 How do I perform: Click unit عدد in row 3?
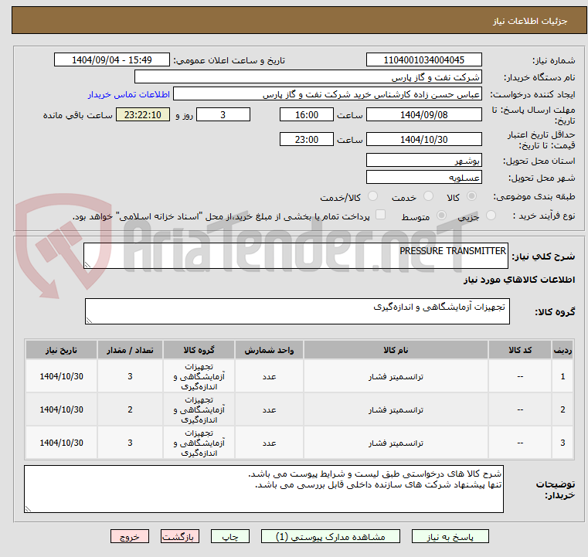(x=269, y=443)
